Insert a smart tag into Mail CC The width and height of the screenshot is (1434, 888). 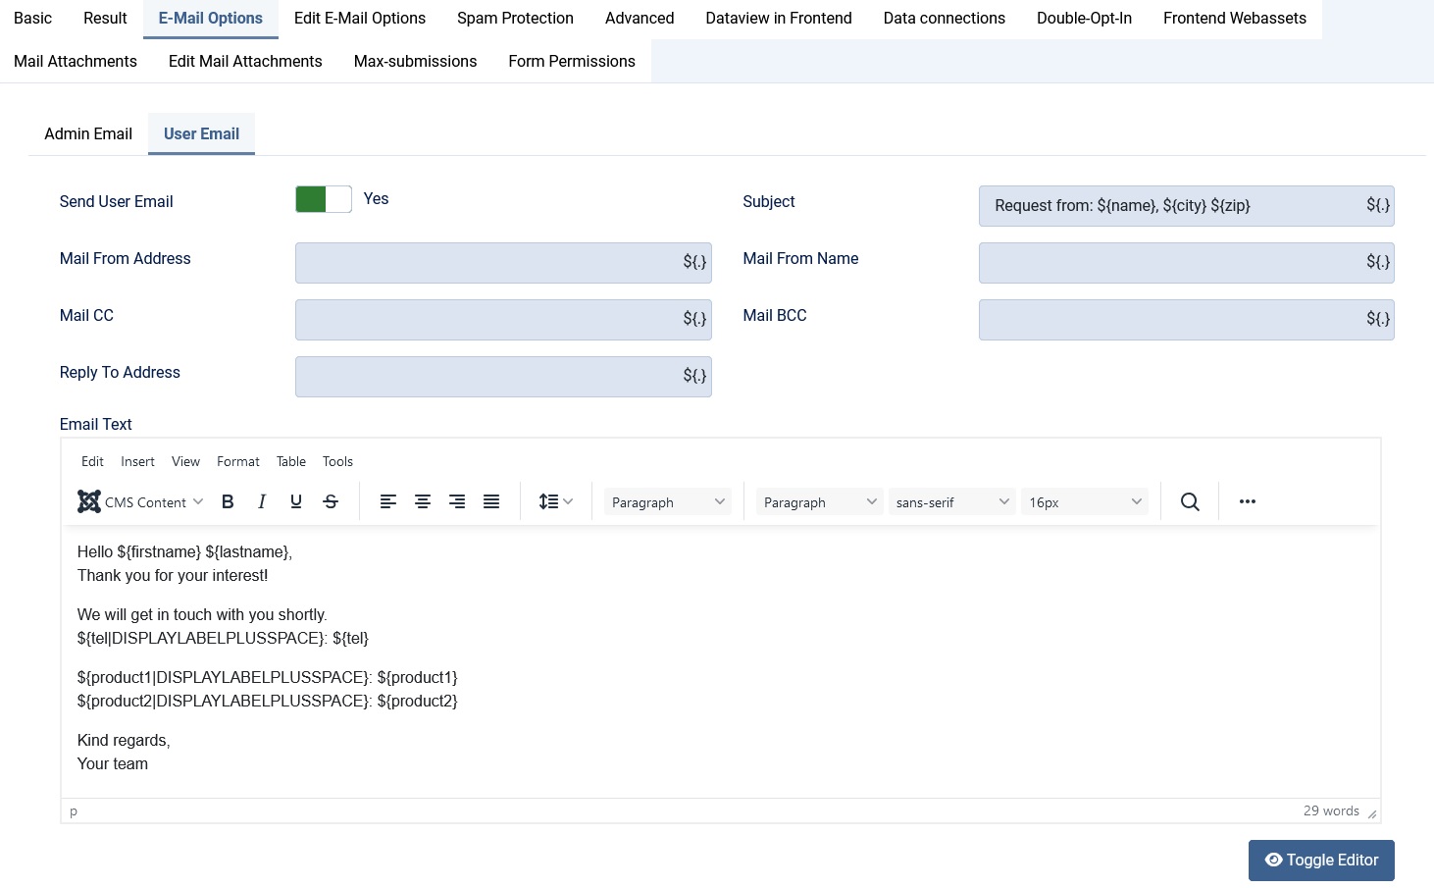point(695,318)
